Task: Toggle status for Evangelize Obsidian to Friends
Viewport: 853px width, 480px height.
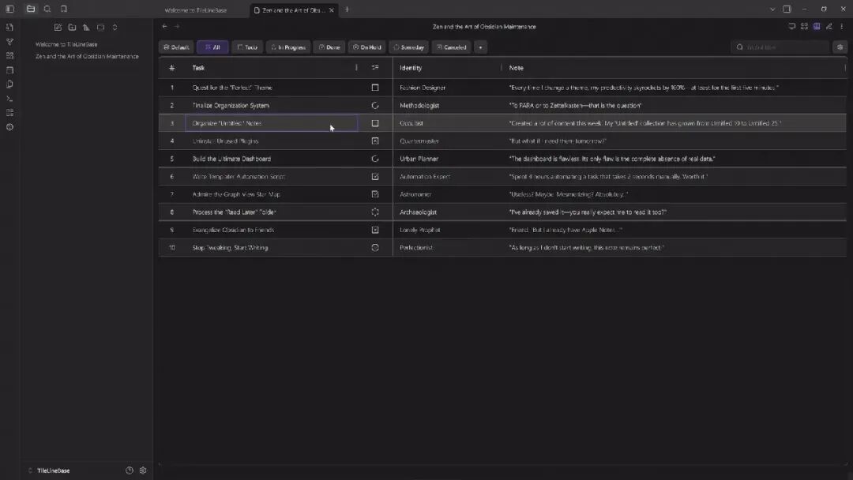Action: coord(375,230)
